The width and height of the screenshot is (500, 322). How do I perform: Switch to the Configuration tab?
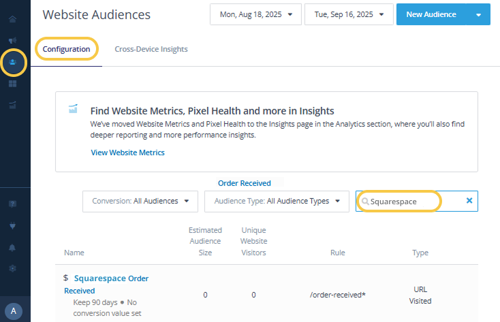[x=66, y=49]
